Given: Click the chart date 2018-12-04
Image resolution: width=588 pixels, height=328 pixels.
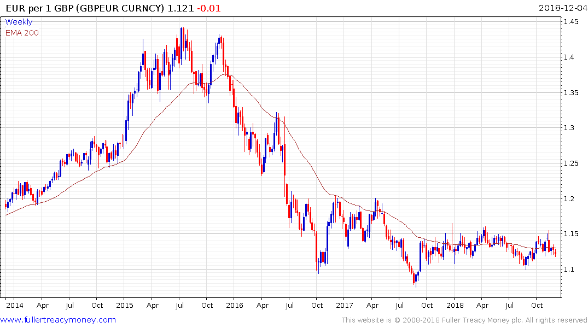Looking at the screenshot, I should [x=562, y=8].
